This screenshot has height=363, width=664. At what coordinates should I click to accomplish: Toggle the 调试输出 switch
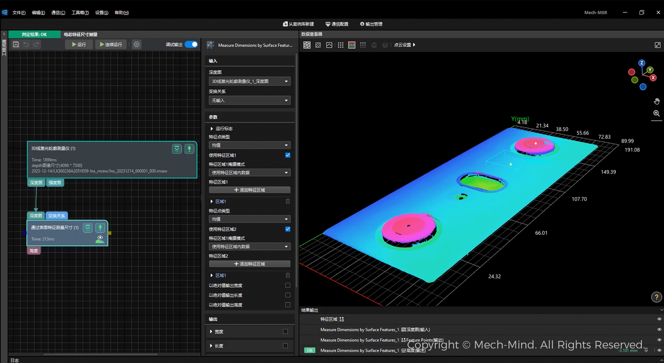point(191,45)
